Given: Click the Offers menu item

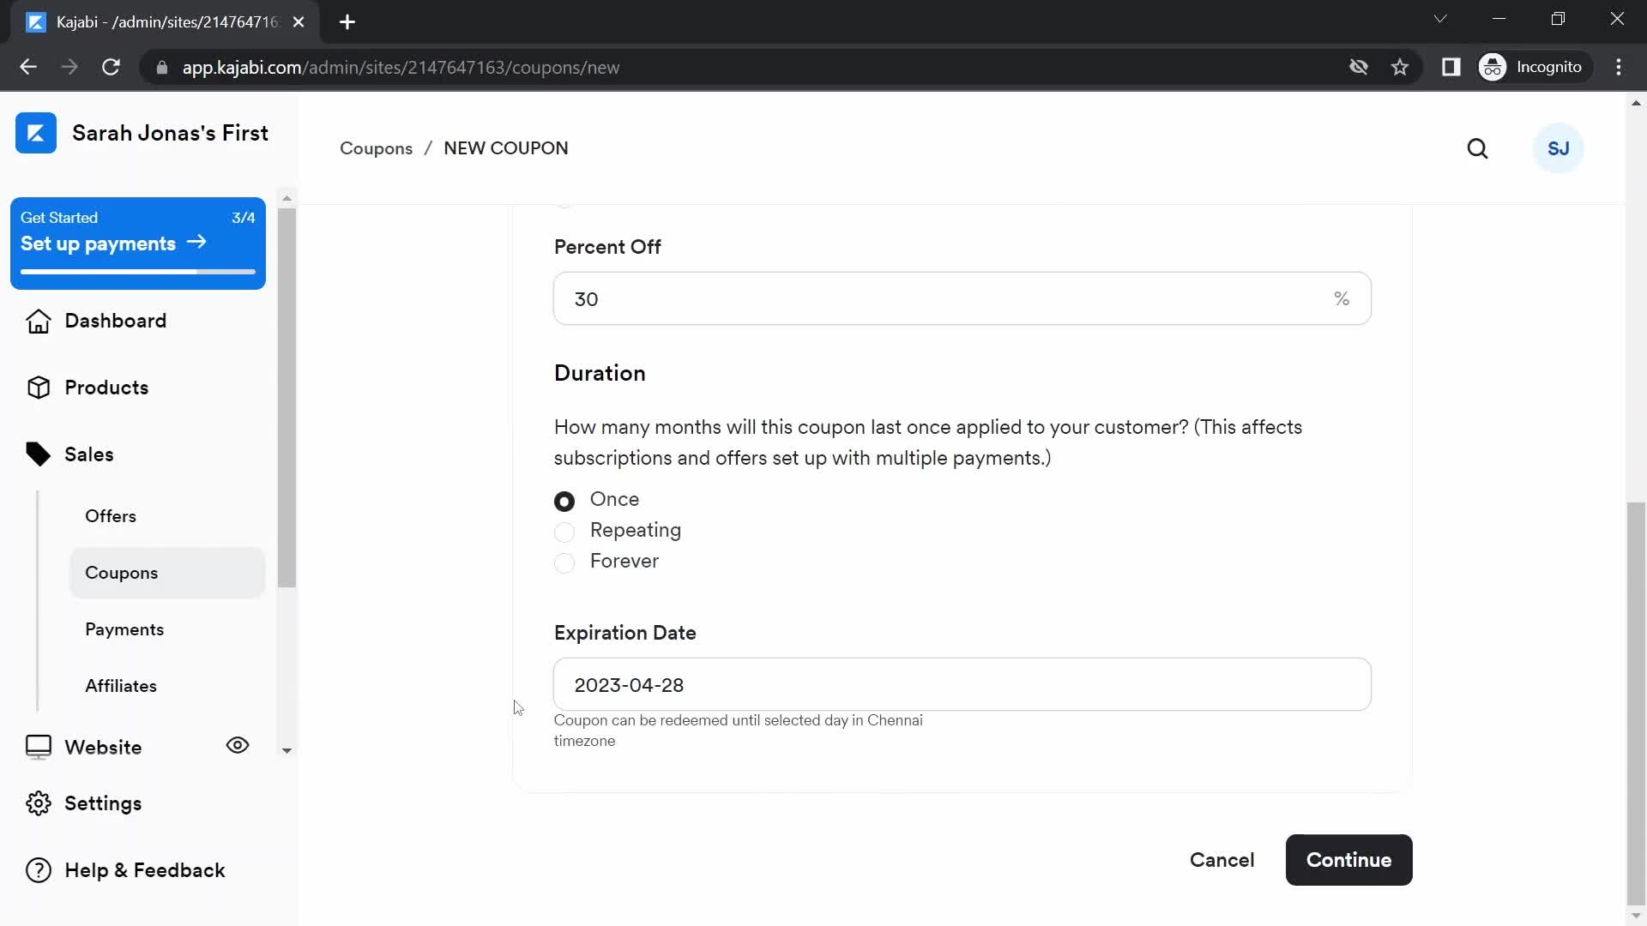Looking at the screenshot, I should tap(110, 515).
